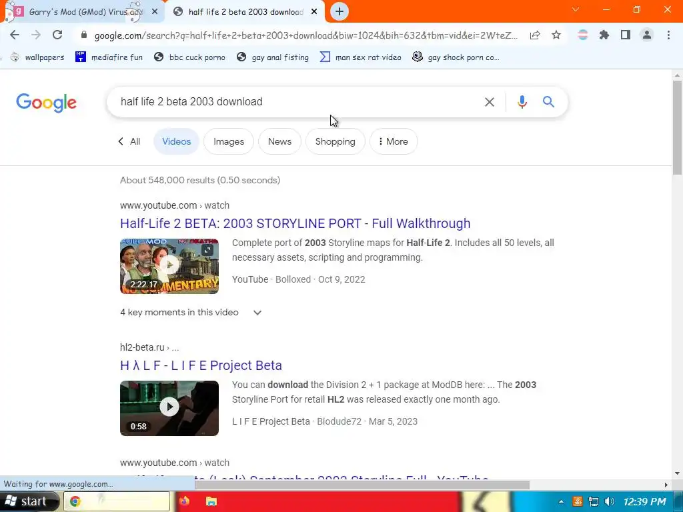Launch Firefox from the taskbar
The height and width of the screenshot is (512, 683).
(x=184, y=501)
